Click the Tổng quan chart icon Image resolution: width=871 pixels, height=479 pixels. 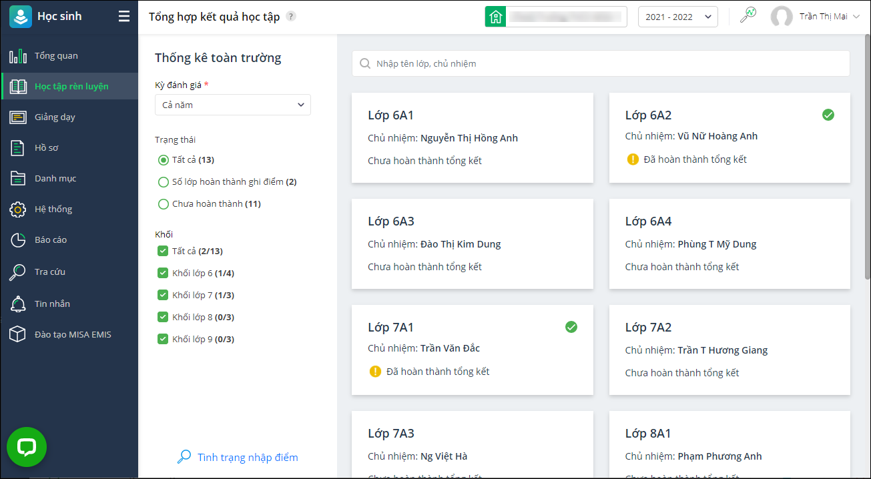pos(18,56)
